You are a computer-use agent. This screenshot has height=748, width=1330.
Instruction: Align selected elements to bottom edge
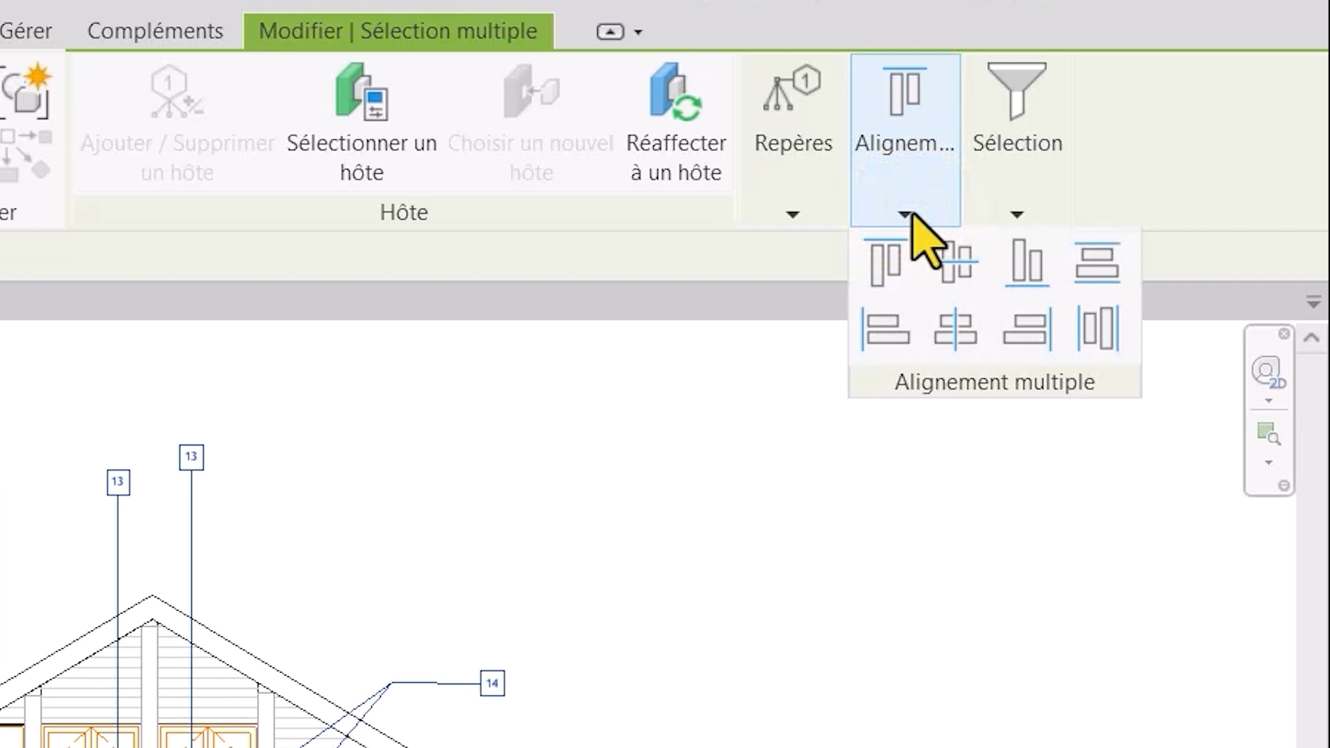(1027, 262)
